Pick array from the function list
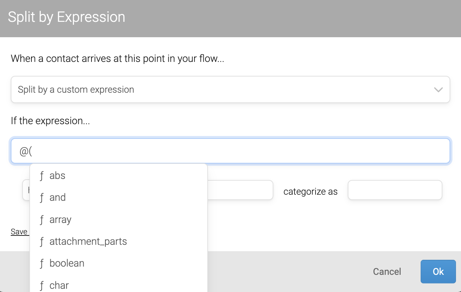This screenshot has width=461, height=292. coord(60,220)
